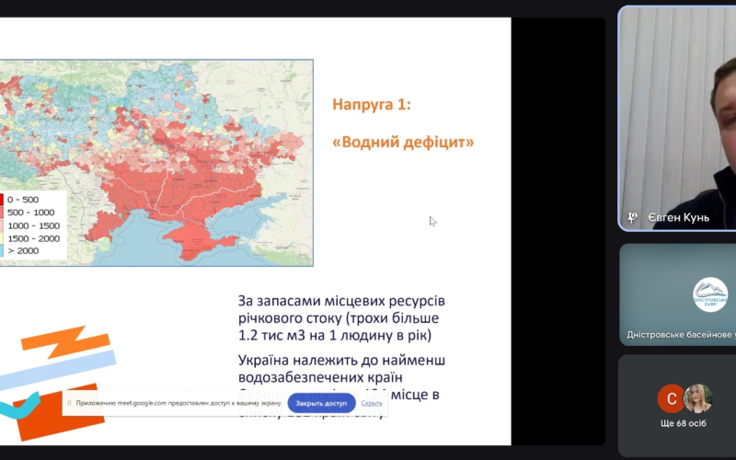Screen dimensions: 736x460
Task: Click the Дністровське basin organization logo avatar
Action: point(709,294)
